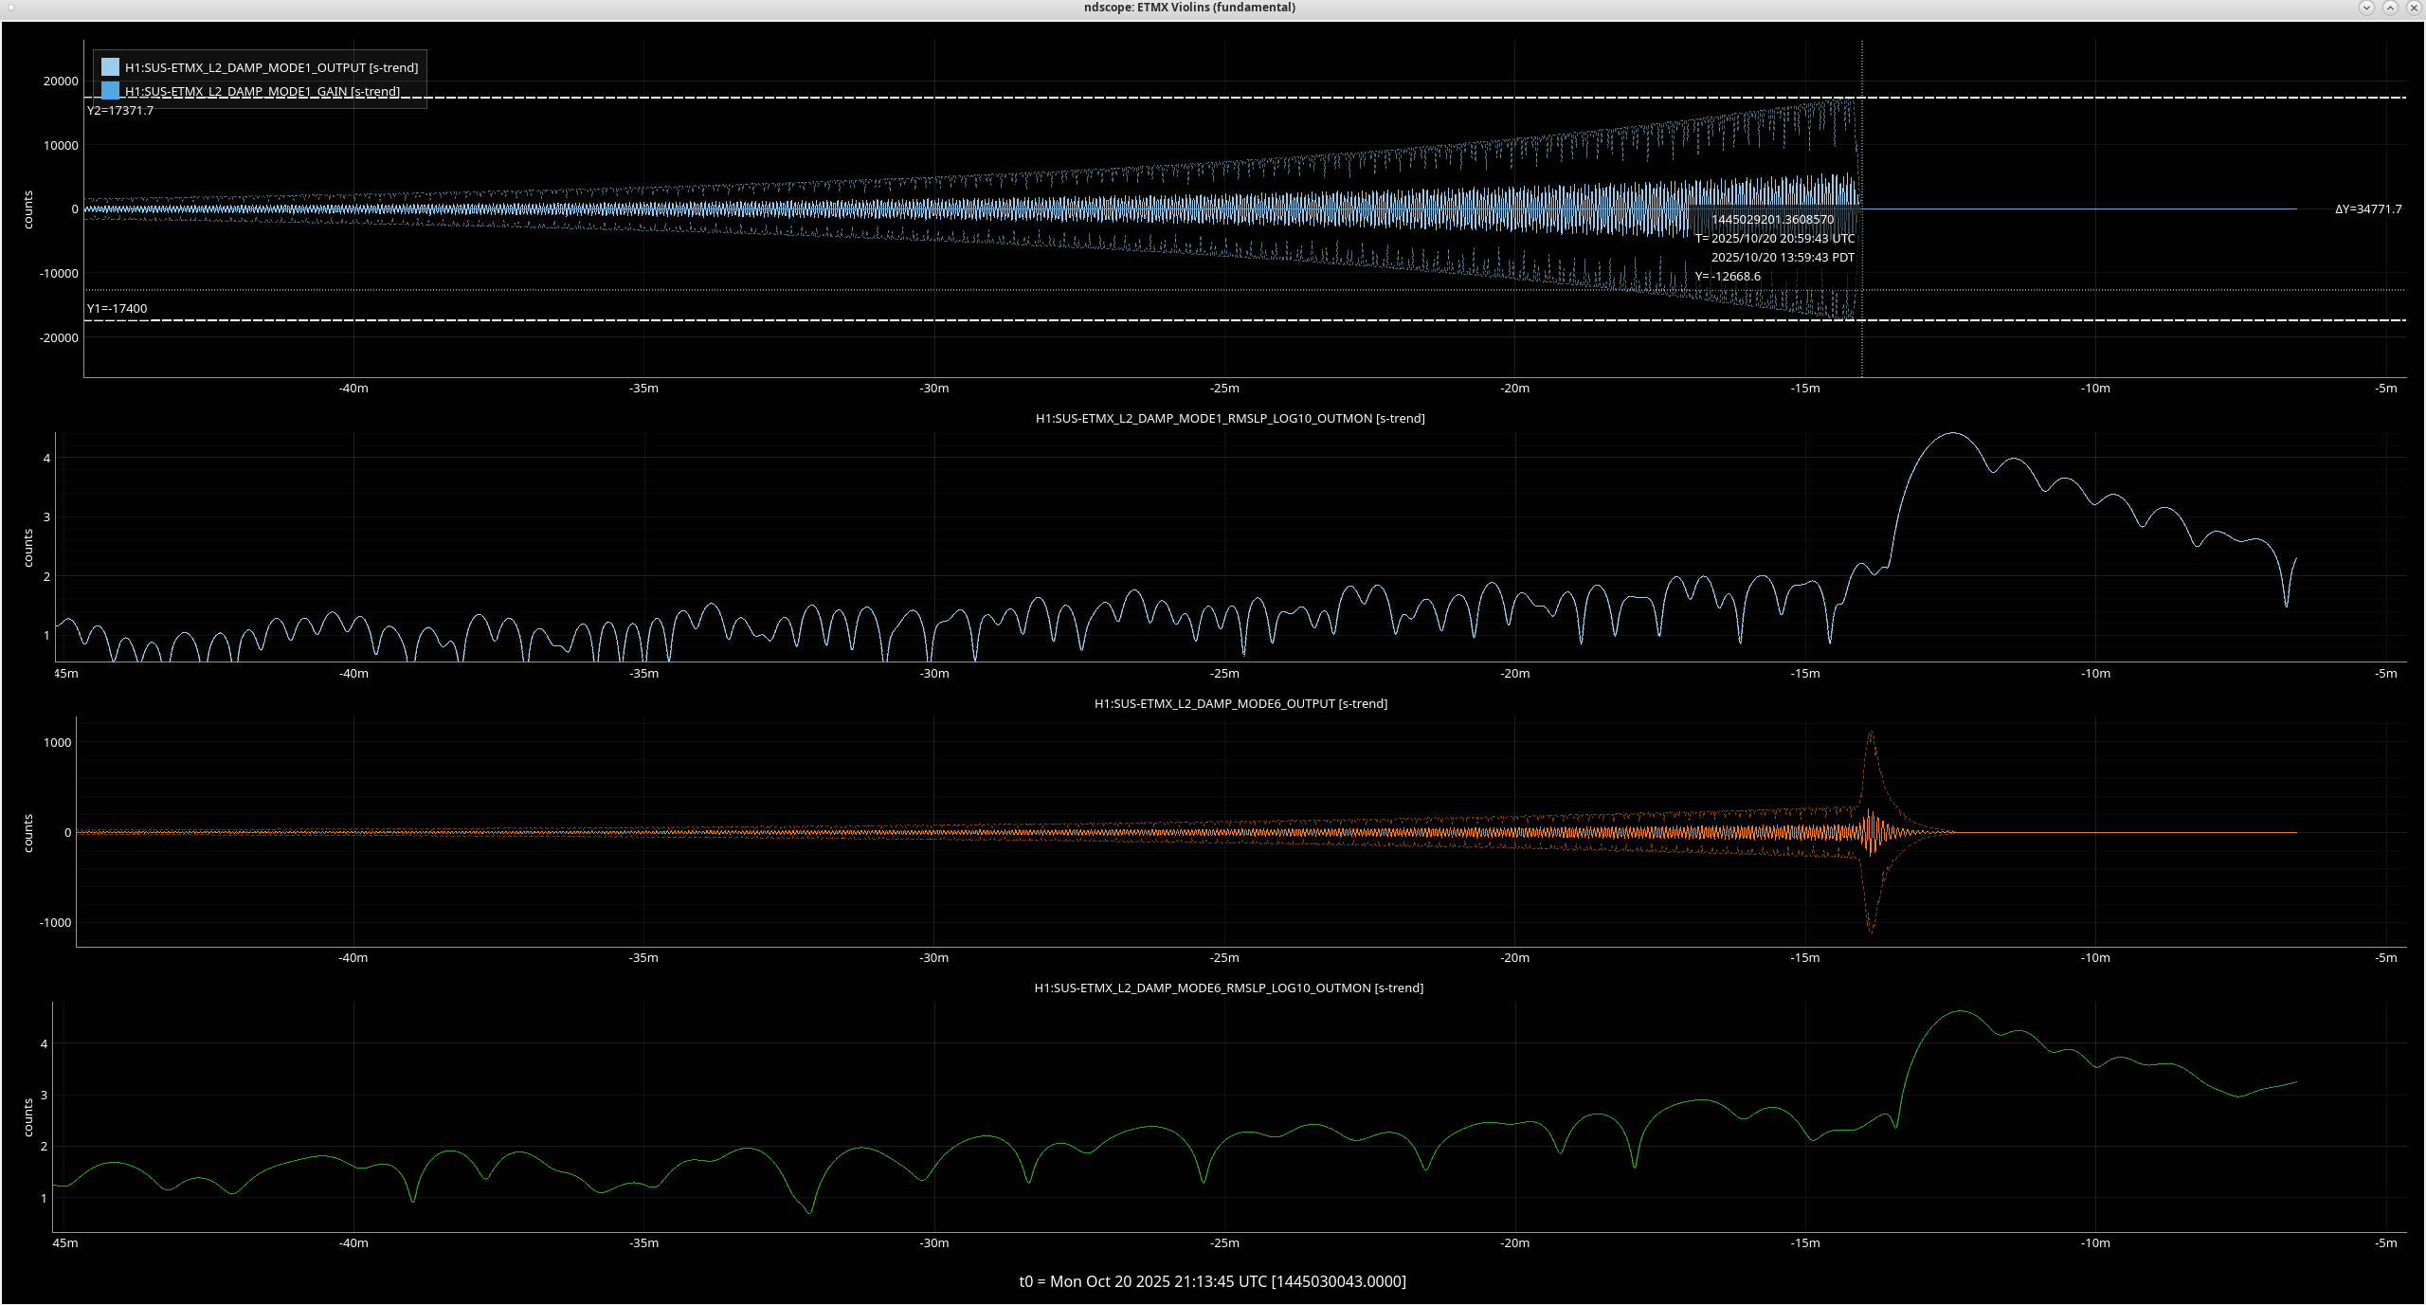Click the -30m tick under the top plot

(x=933, y=389)
